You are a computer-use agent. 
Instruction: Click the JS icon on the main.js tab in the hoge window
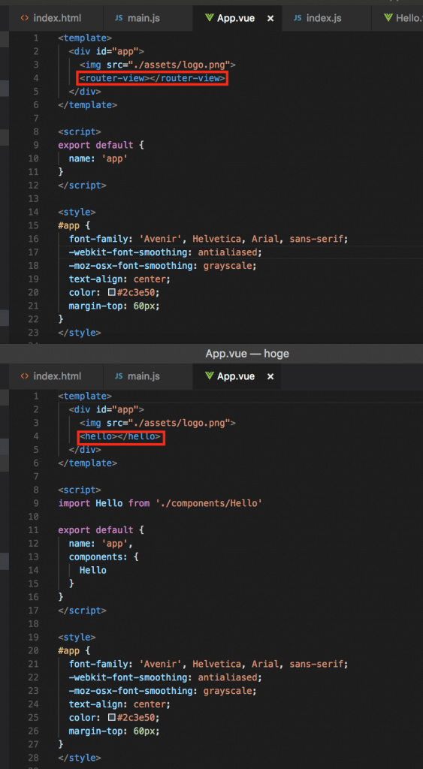pos(119,376)
